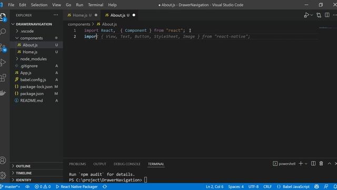Screen dimensions: 337x190
Task: Open the Explorer view in activity bar
Action: click(3, 16)
